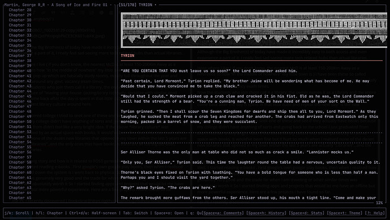Open the Comments panel via Space+a

click(x=223, y=213)
